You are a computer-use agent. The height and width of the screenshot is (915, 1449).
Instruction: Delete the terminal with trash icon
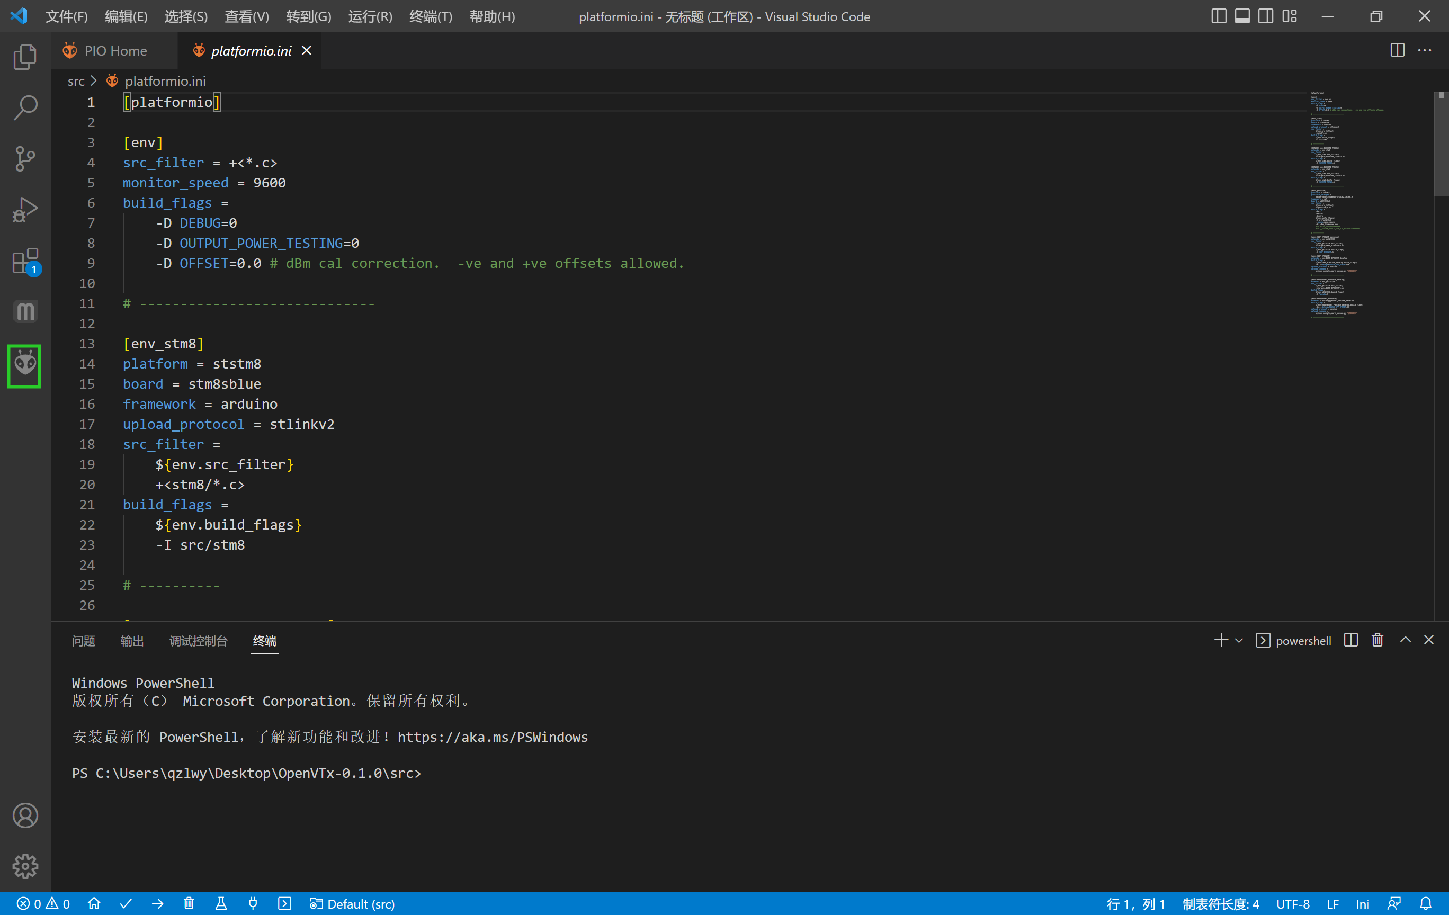click(1377, 640)
